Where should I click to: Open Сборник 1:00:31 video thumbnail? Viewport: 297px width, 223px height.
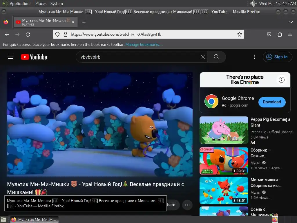click(x=224, y=161)
